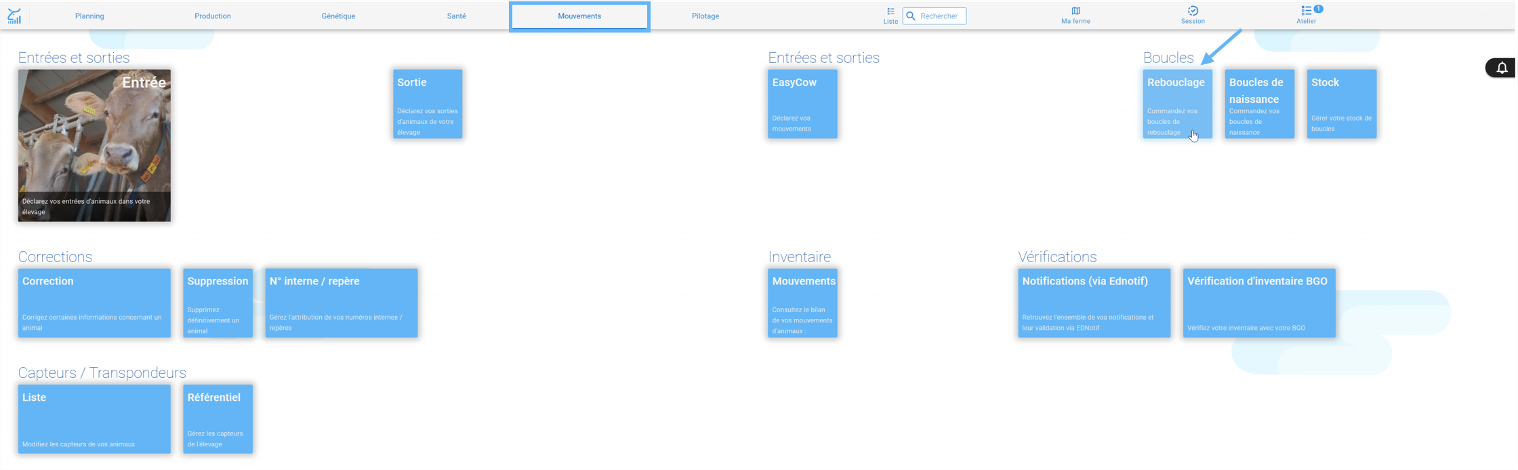The width and height of the screenshot is (1518, 470).
Task: Open the Génétique menu
Action: [338, 16]
